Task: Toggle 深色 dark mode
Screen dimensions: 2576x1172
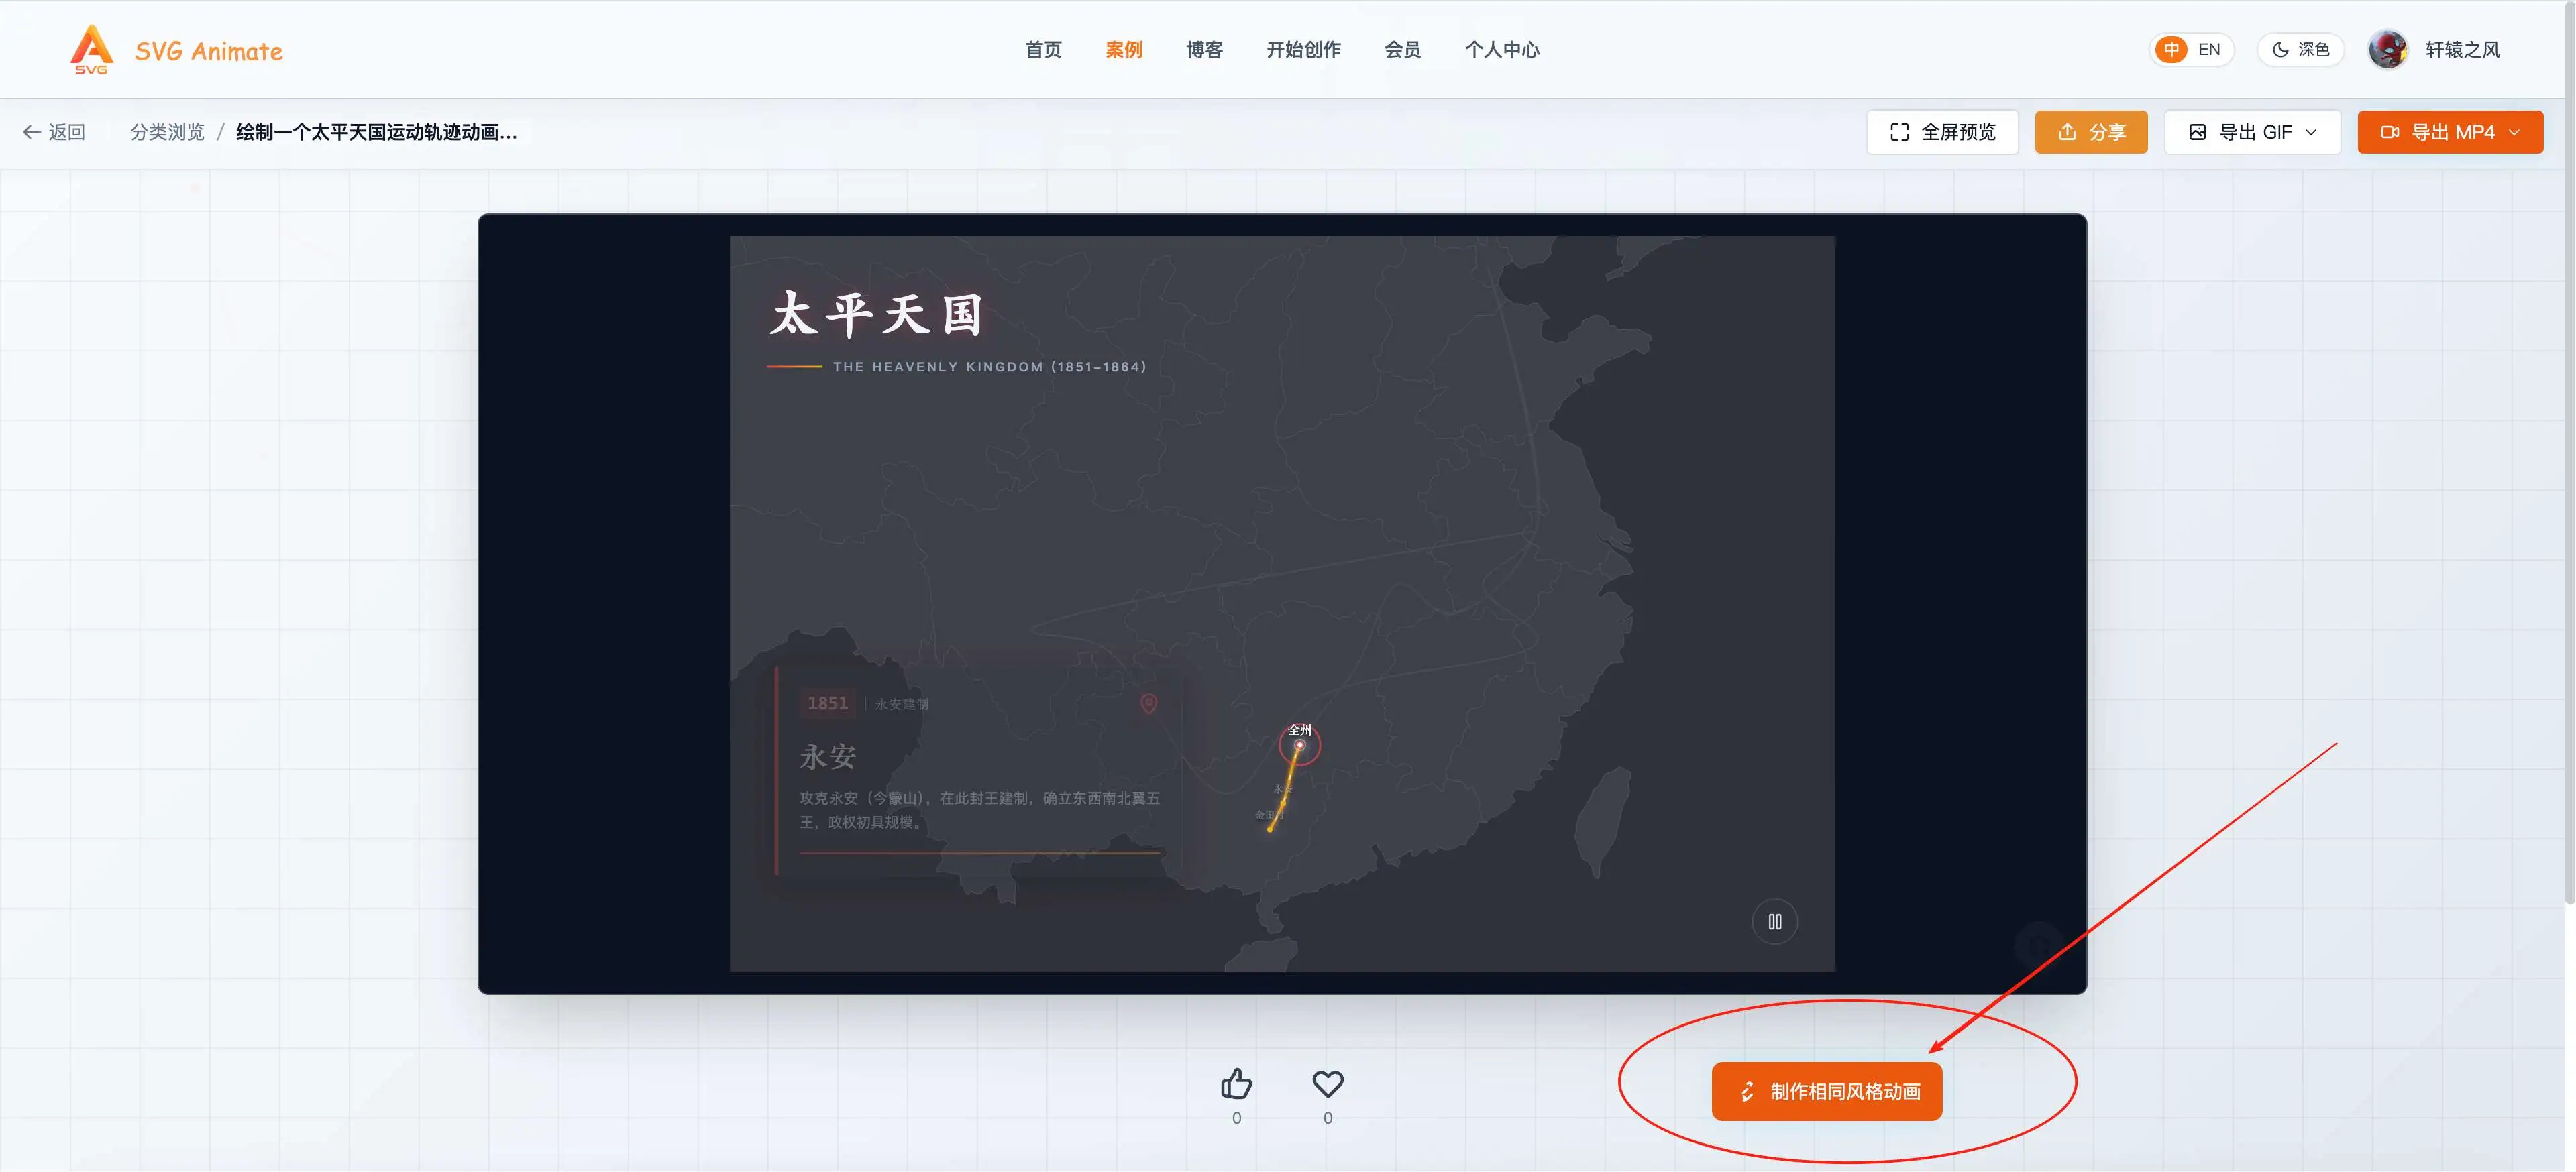Action: point(2300,50)
